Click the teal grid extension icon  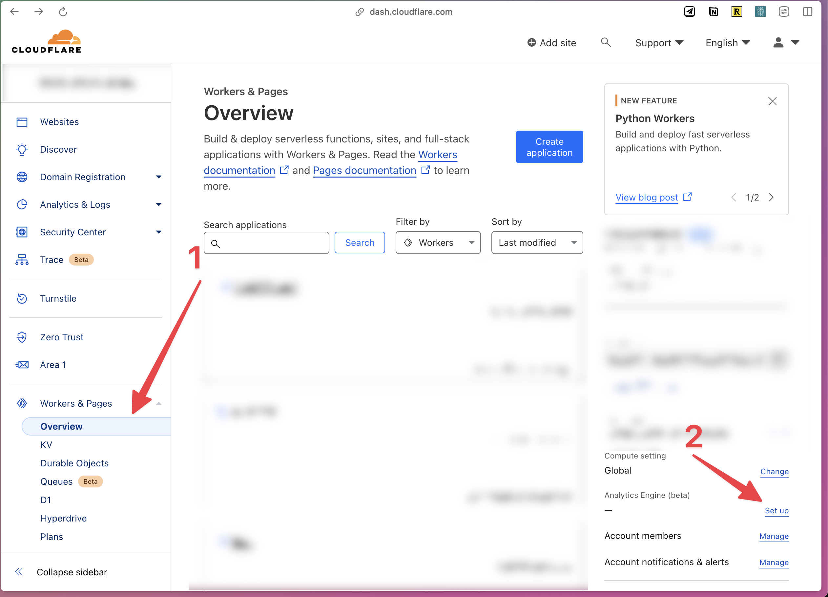point(760,12)
